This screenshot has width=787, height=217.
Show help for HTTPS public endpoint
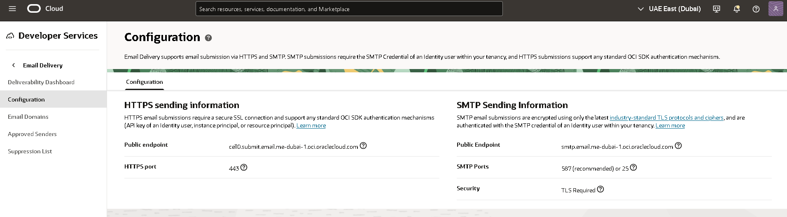pyautogui.click(x=363, y=145)
